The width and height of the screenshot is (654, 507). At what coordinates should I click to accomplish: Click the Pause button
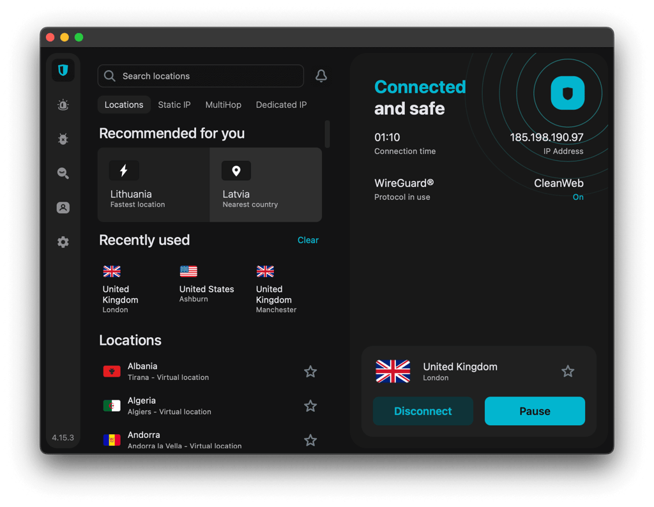pyautogui.click(x=535, y=411)
